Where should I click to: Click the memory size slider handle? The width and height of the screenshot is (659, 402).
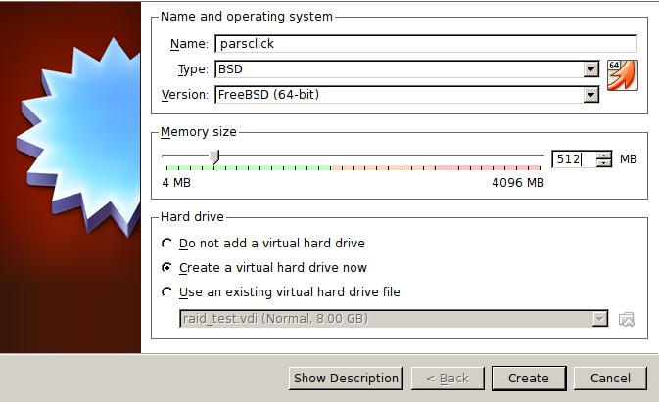click(214, 157)
